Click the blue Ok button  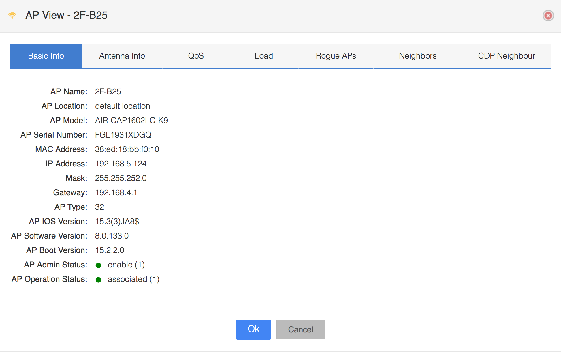(x=253, y=329)
